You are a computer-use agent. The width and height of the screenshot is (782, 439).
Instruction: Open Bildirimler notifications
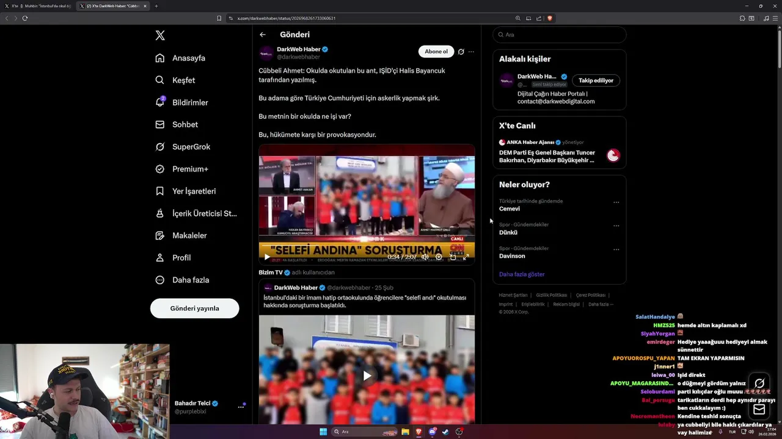coord(181,102)
